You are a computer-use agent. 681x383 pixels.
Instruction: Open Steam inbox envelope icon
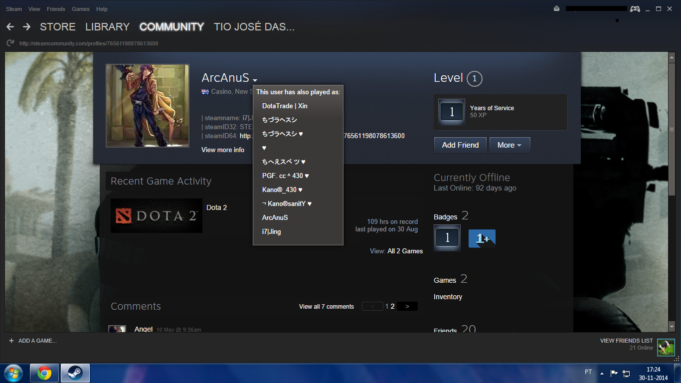click(556, 9)
